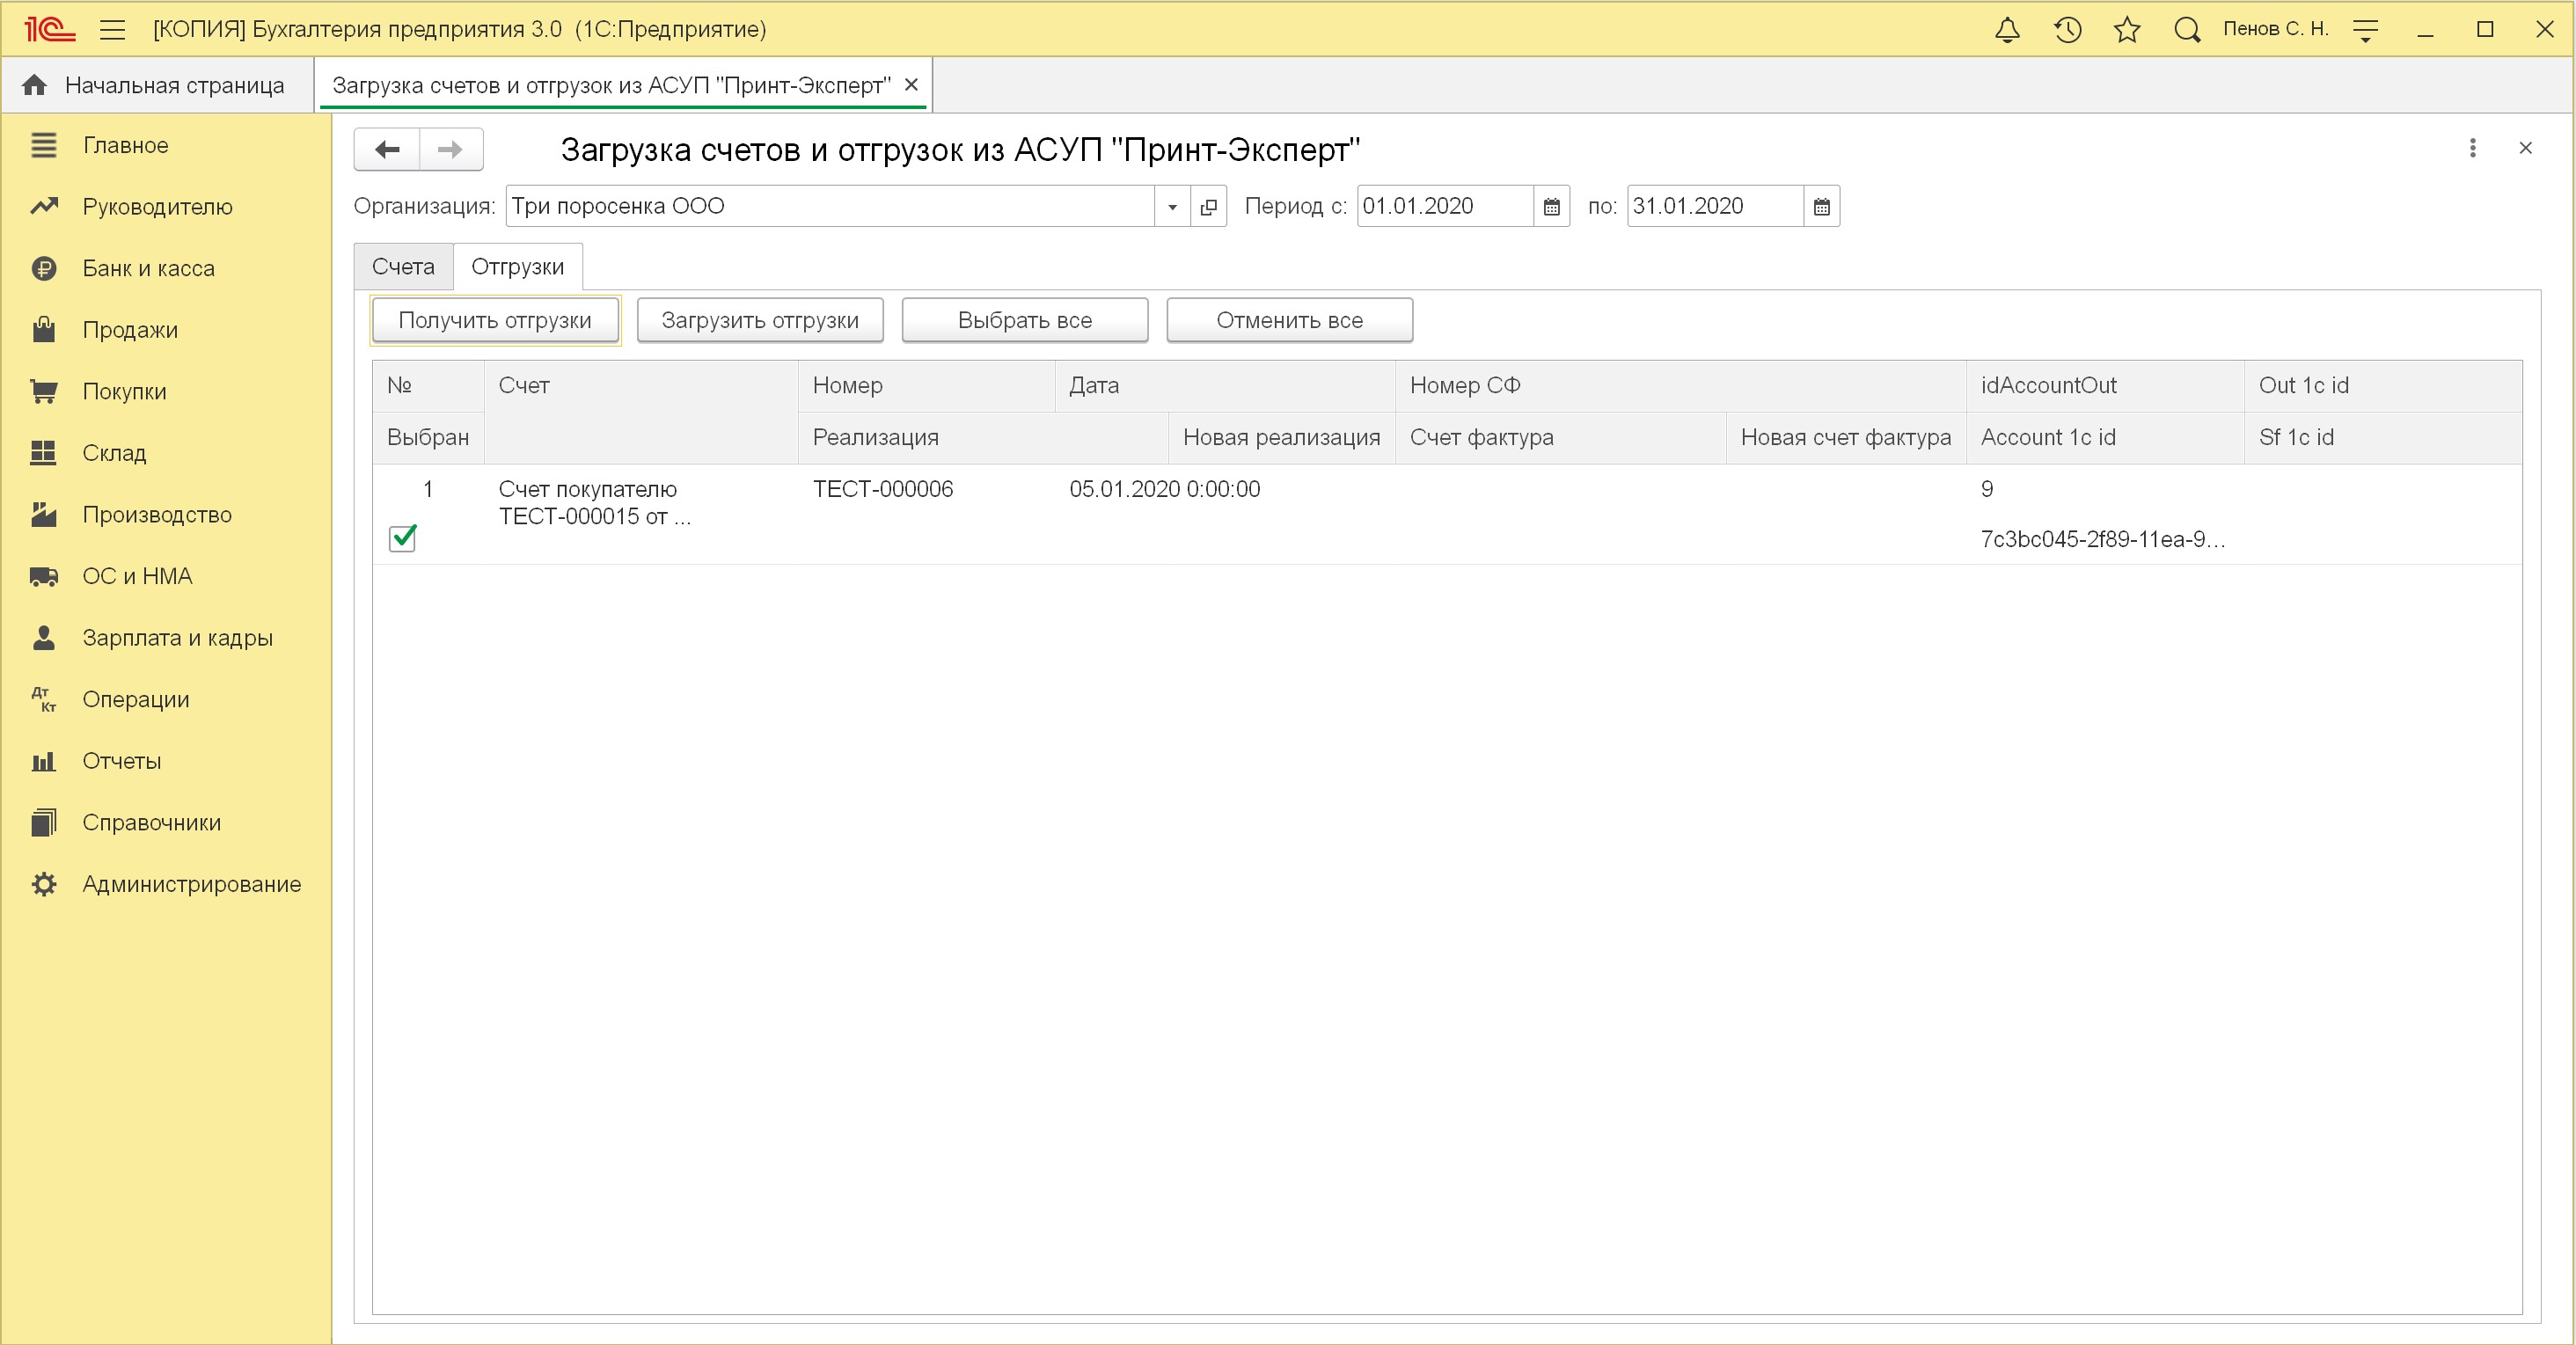
Task: Select the Account 1c id value '7c3bc045-2f89-11ea-9…'
Action: click(x=2104, y=540)
